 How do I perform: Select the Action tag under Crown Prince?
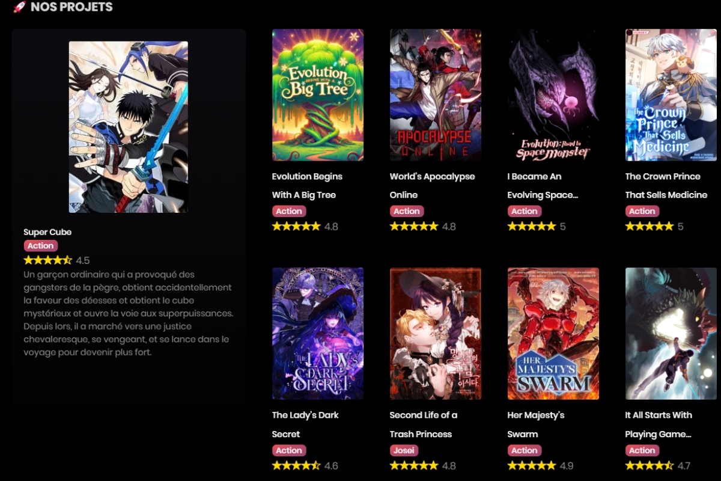point(642,211)
